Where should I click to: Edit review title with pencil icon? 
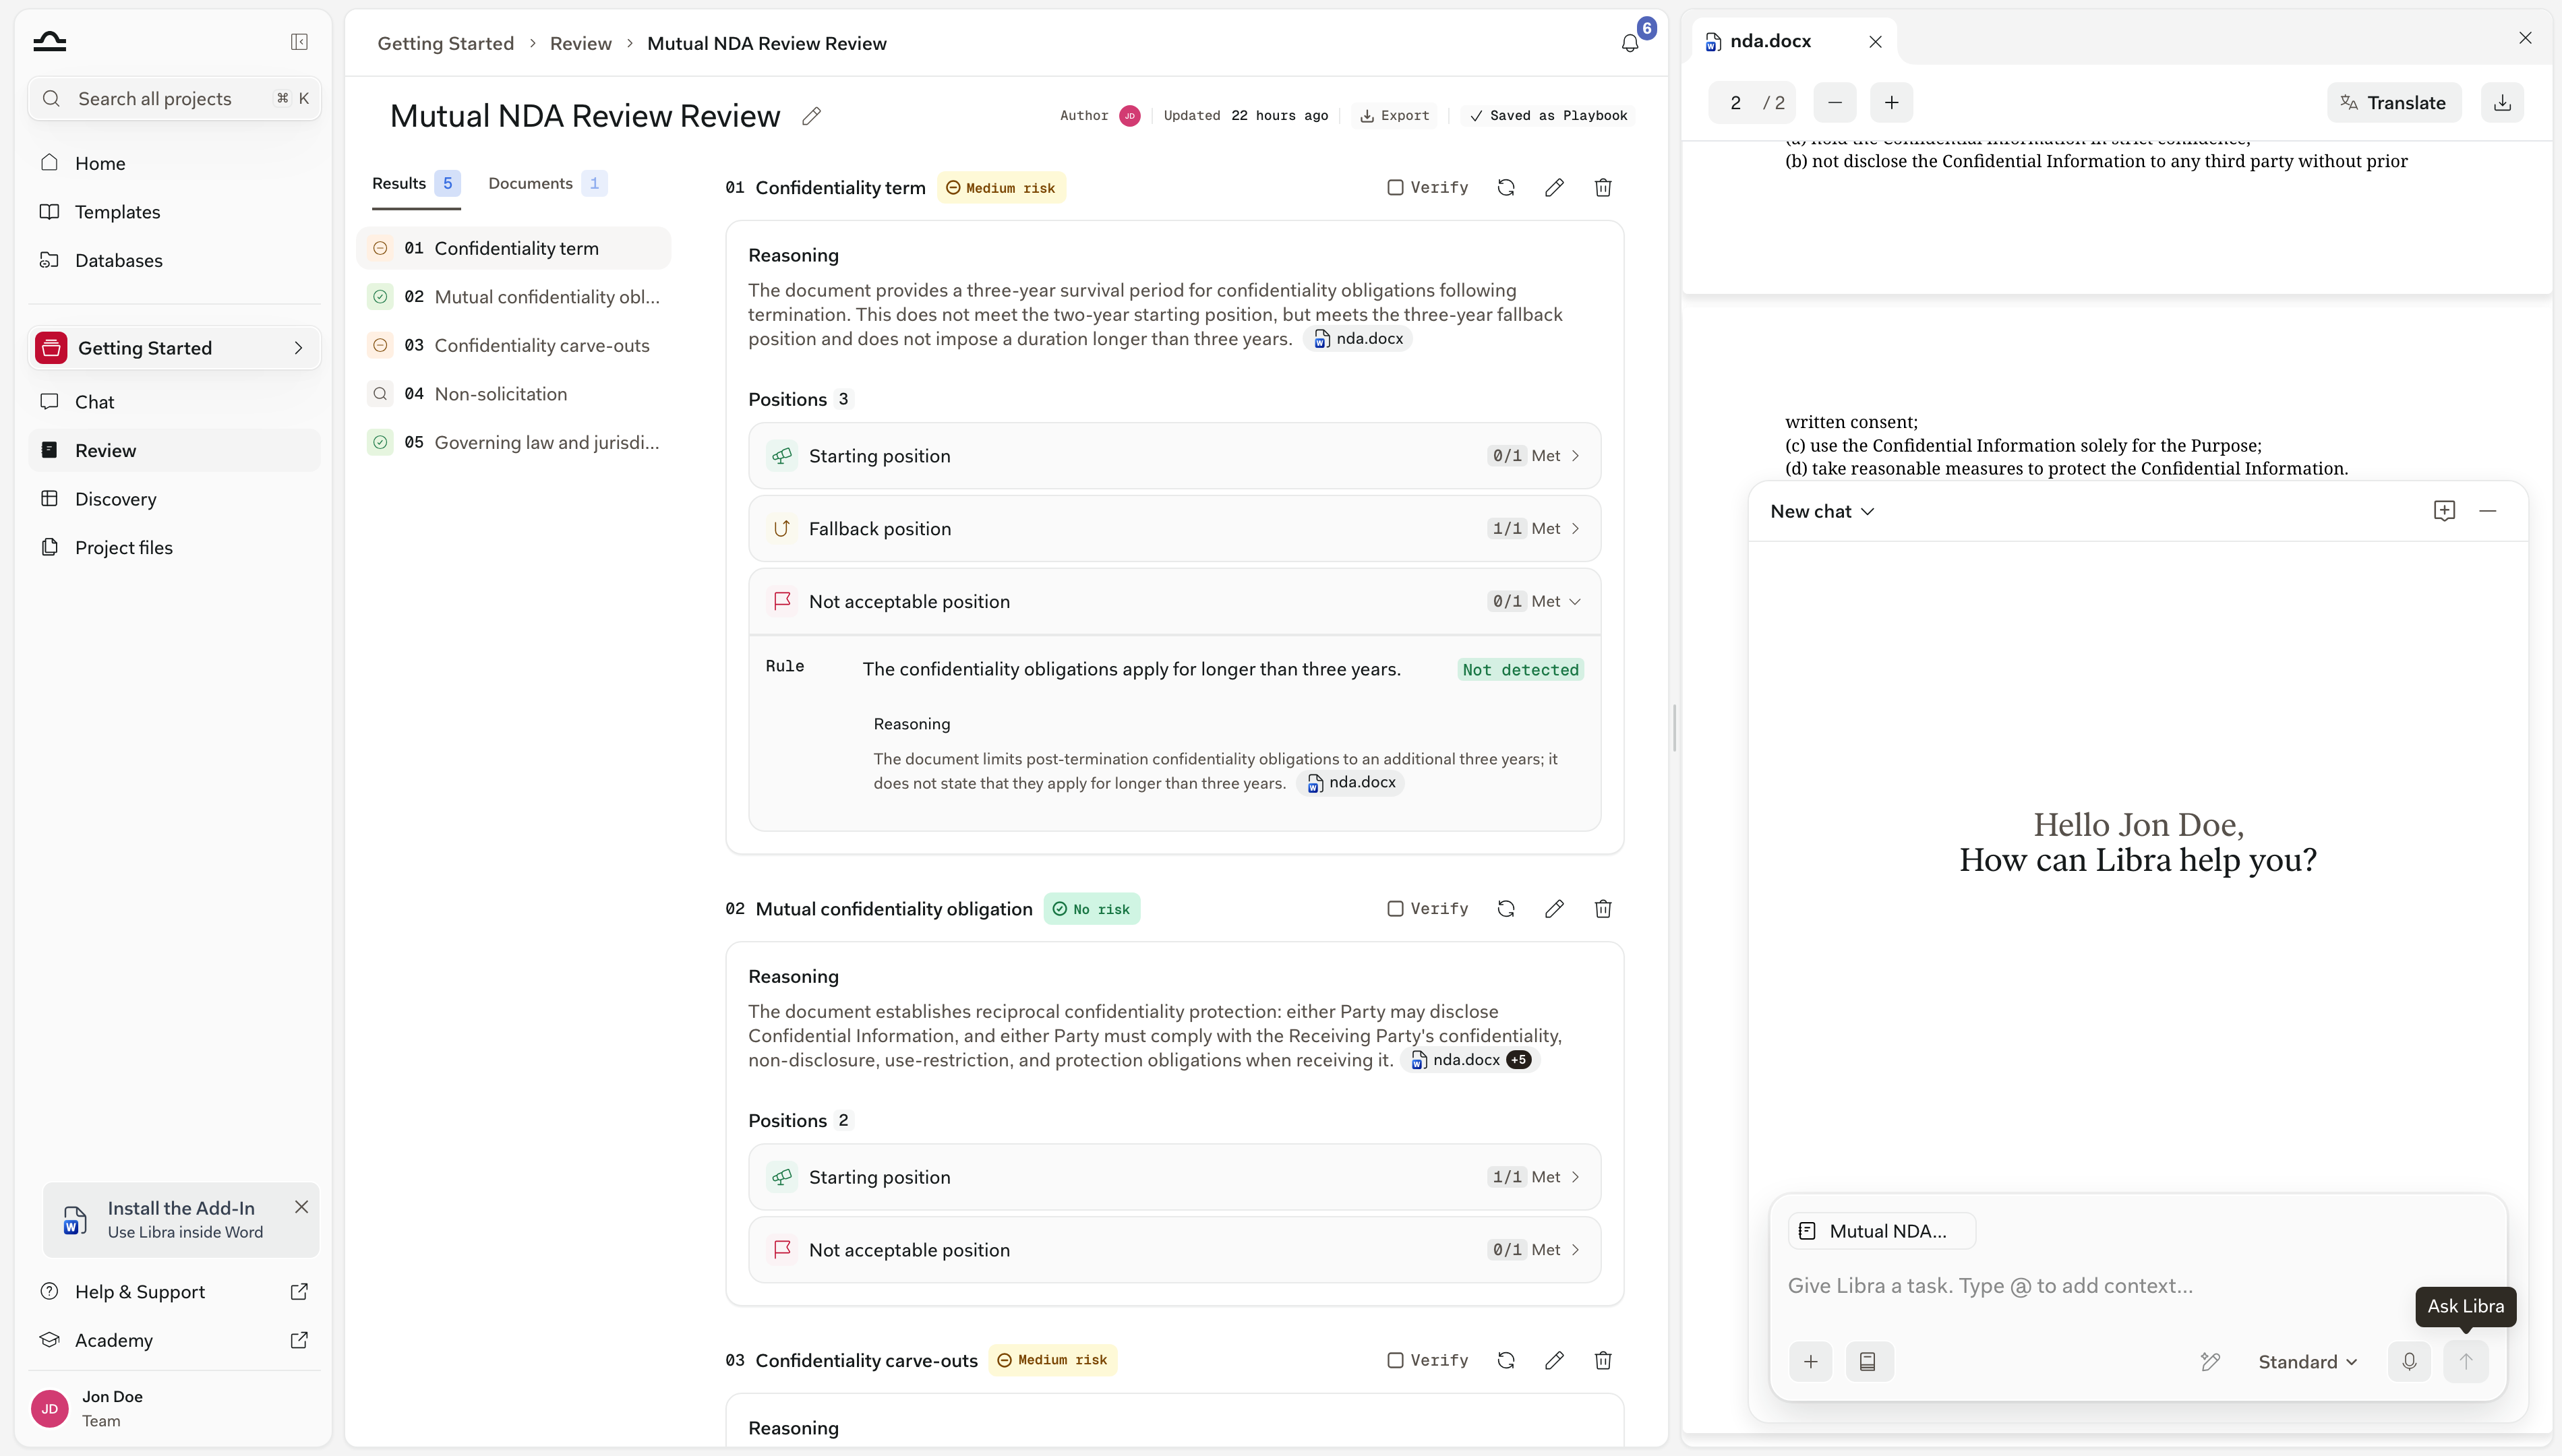[x=811, y=116]
